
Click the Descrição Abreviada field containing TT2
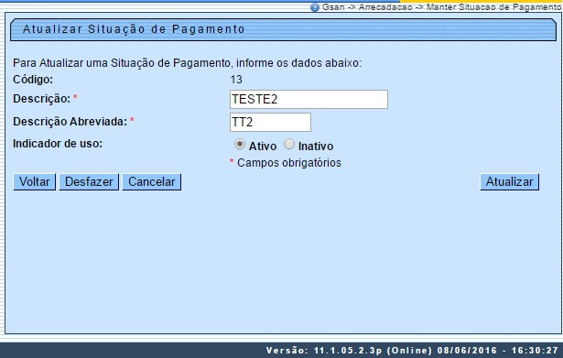270,123
